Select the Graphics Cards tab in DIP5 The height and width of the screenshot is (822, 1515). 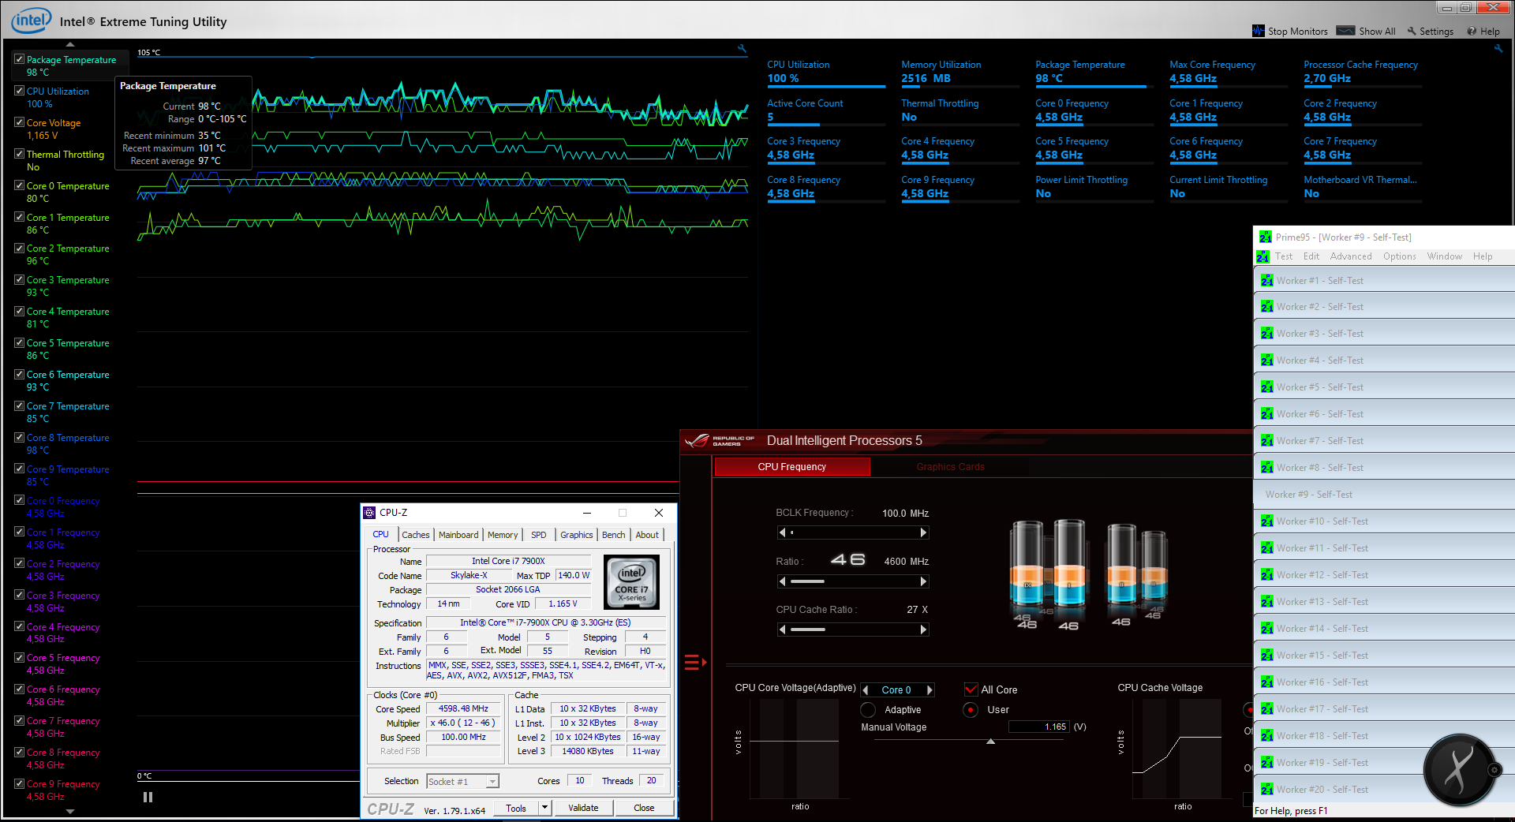click(x=950, y=467)
